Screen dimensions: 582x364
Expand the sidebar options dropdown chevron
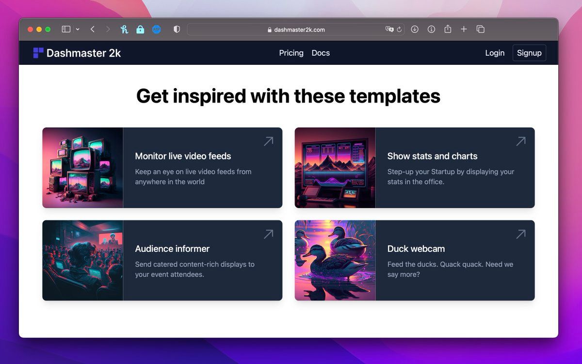click(x=78, y=30)
